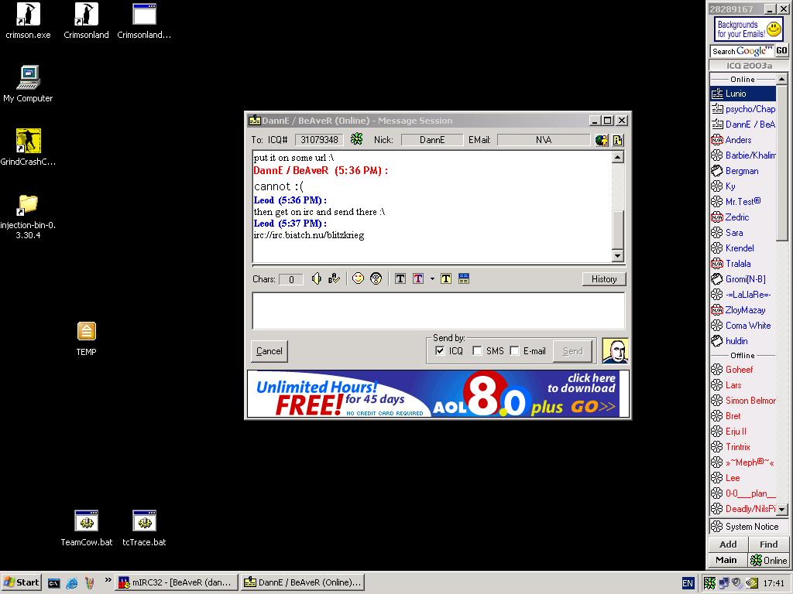
Task: Select contact psycho/Chap in contact list
Action: click(743, 109)
